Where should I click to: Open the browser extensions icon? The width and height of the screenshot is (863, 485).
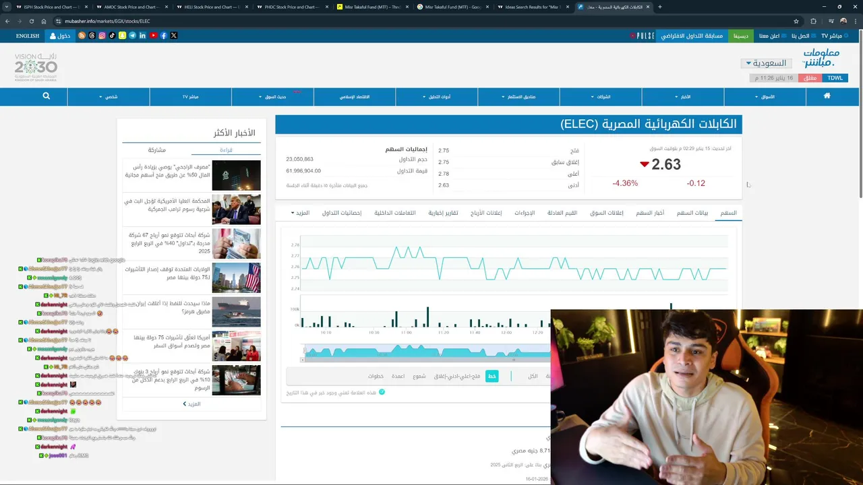pos(813,21)
